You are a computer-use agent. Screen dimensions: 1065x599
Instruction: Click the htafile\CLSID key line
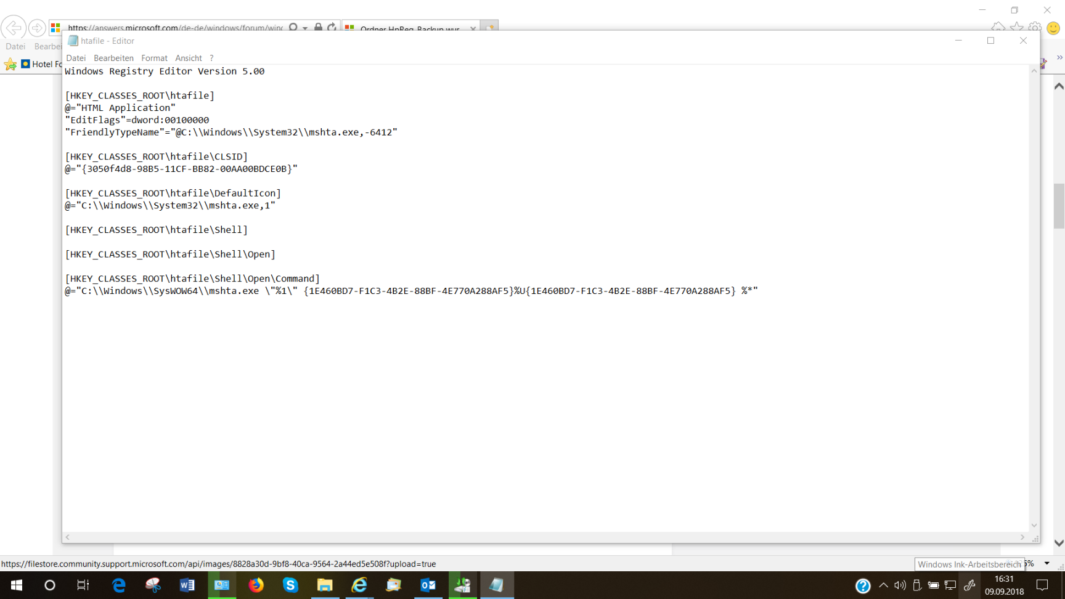[157, 157]
